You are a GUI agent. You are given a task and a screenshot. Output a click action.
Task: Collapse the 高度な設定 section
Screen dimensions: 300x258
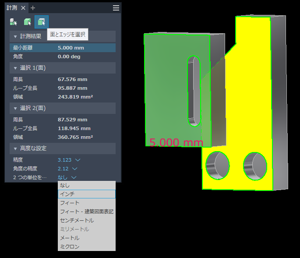pos(15,148)
